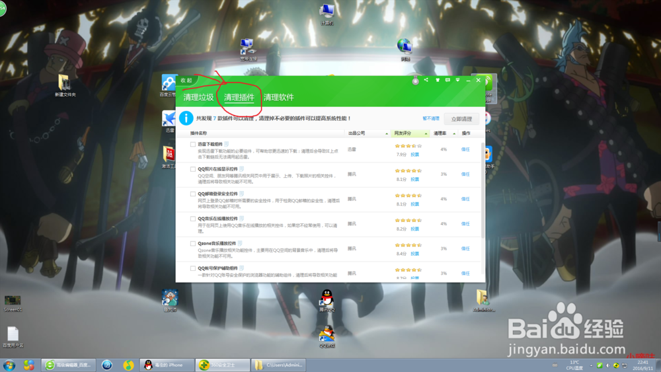Image resolution: width=661 pixels, height=372 pixels.
Task: Open the 百度用户名 text file on desktop
Action: (x=13, y=337)
